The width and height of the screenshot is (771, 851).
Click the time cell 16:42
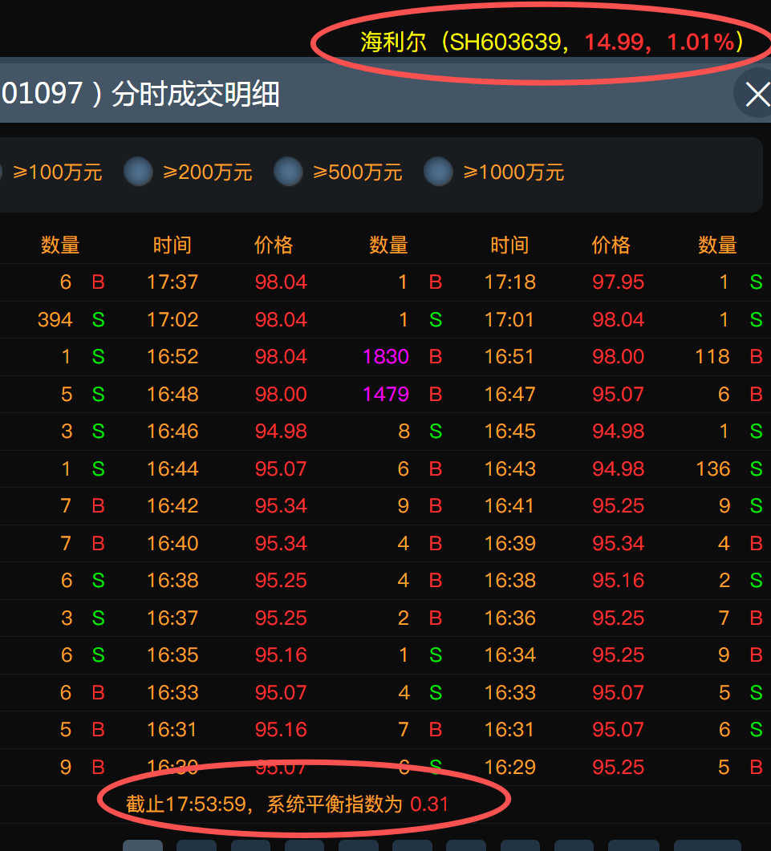(x=172, y=506)
